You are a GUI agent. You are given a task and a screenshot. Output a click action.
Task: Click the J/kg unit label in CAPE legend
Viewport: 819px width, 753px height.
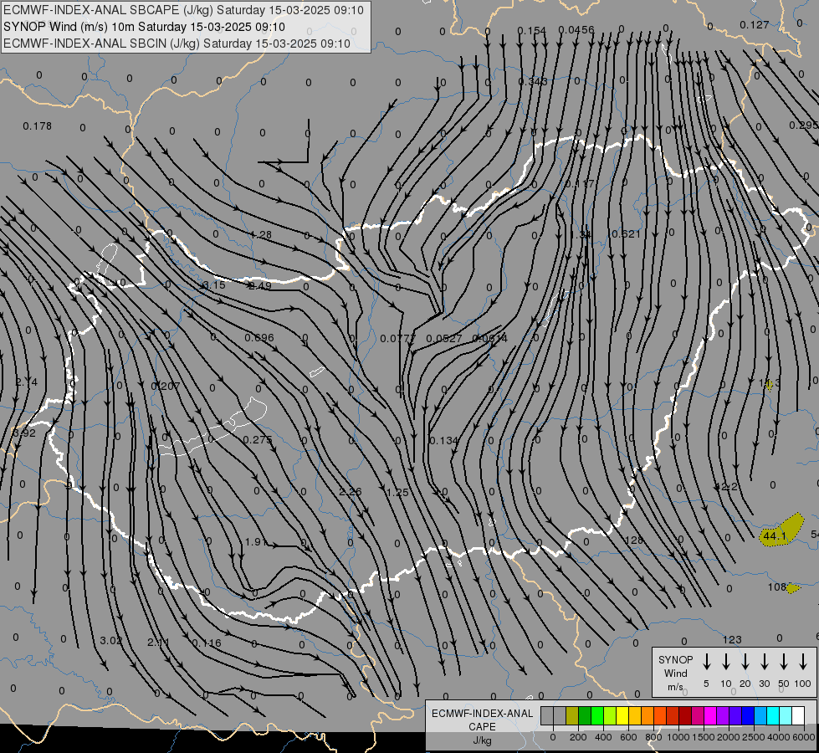[x=482, y=740]
